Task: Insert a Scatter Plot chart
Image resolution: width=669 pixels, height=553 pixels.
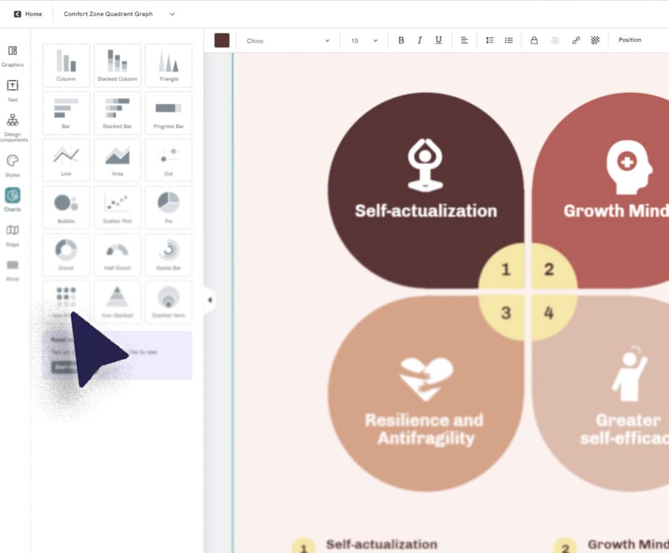Action: tap(117, 208)
